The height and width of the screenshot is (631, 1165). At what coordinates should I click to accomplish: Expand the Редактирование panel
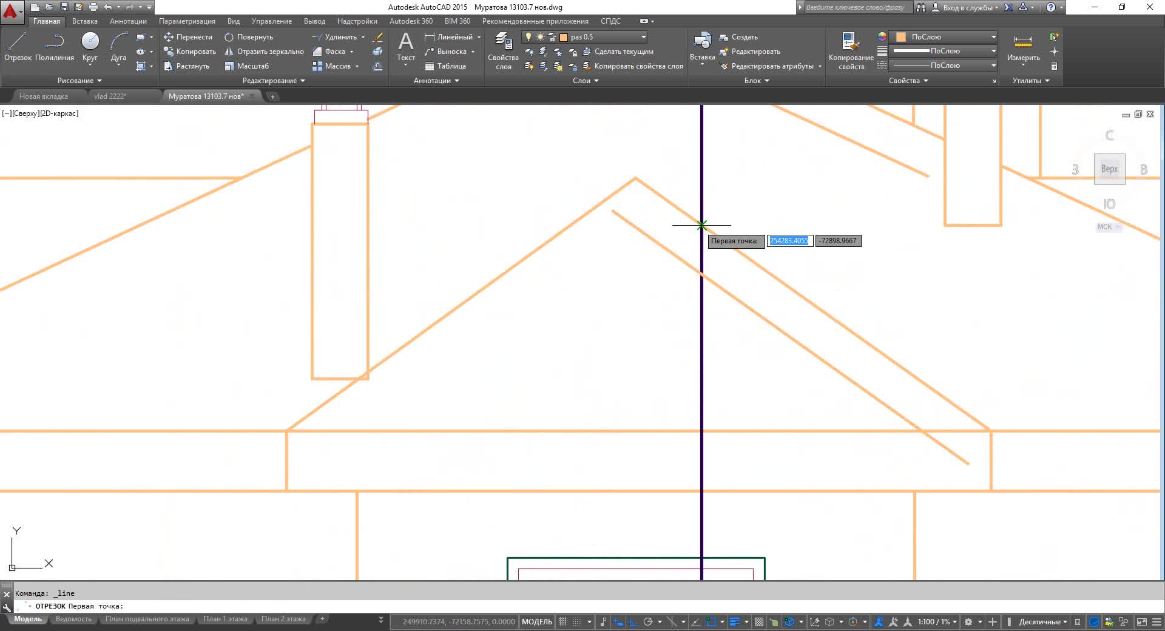(x=274, y=81)
